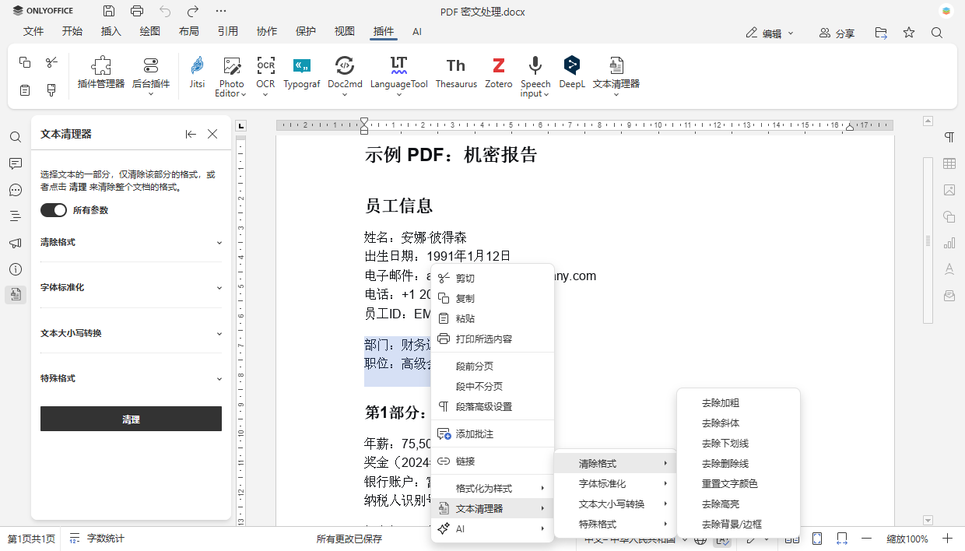Screen dimensions: 965x551
Task: Select 复制 from the context menu
Action: [465, 297]
